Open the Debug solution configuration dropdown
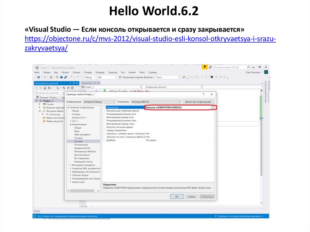 tap(90, 77)
